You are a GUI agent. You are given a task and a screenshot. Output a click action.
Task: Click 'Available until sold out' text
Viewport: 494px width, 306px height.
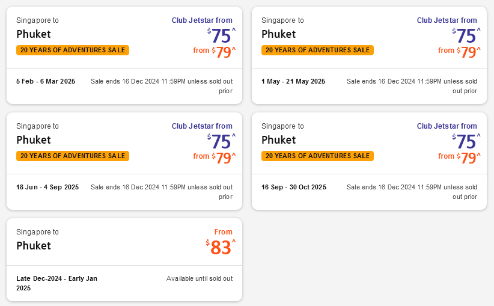(x=199, y=278)
